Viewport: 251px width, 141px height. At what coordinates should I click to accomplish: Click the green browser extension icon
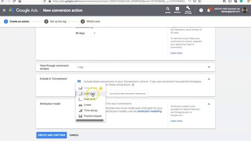click(241, 1)
